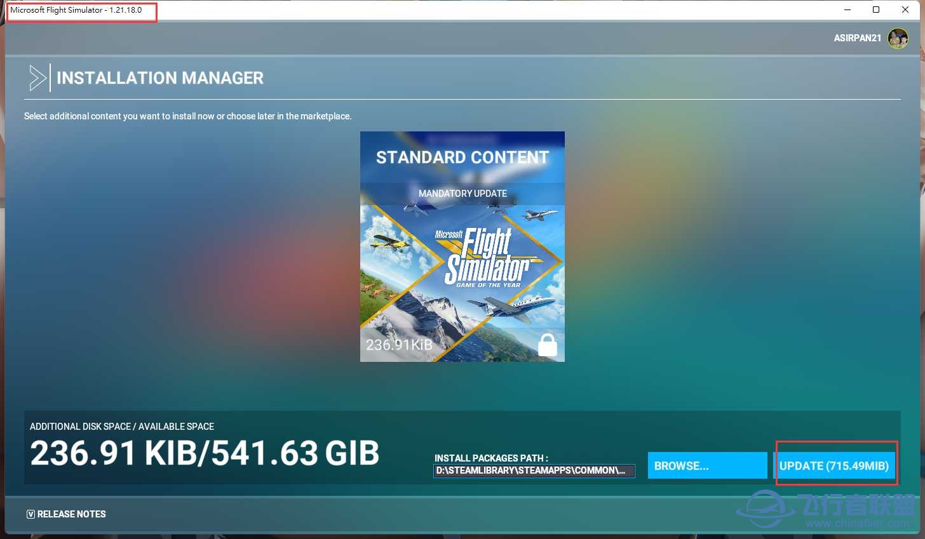The height and width of the screenshot is (539, 925).
Task: Click the ASIRPAN21 profile avatar picture
Action: click(898, 37)
